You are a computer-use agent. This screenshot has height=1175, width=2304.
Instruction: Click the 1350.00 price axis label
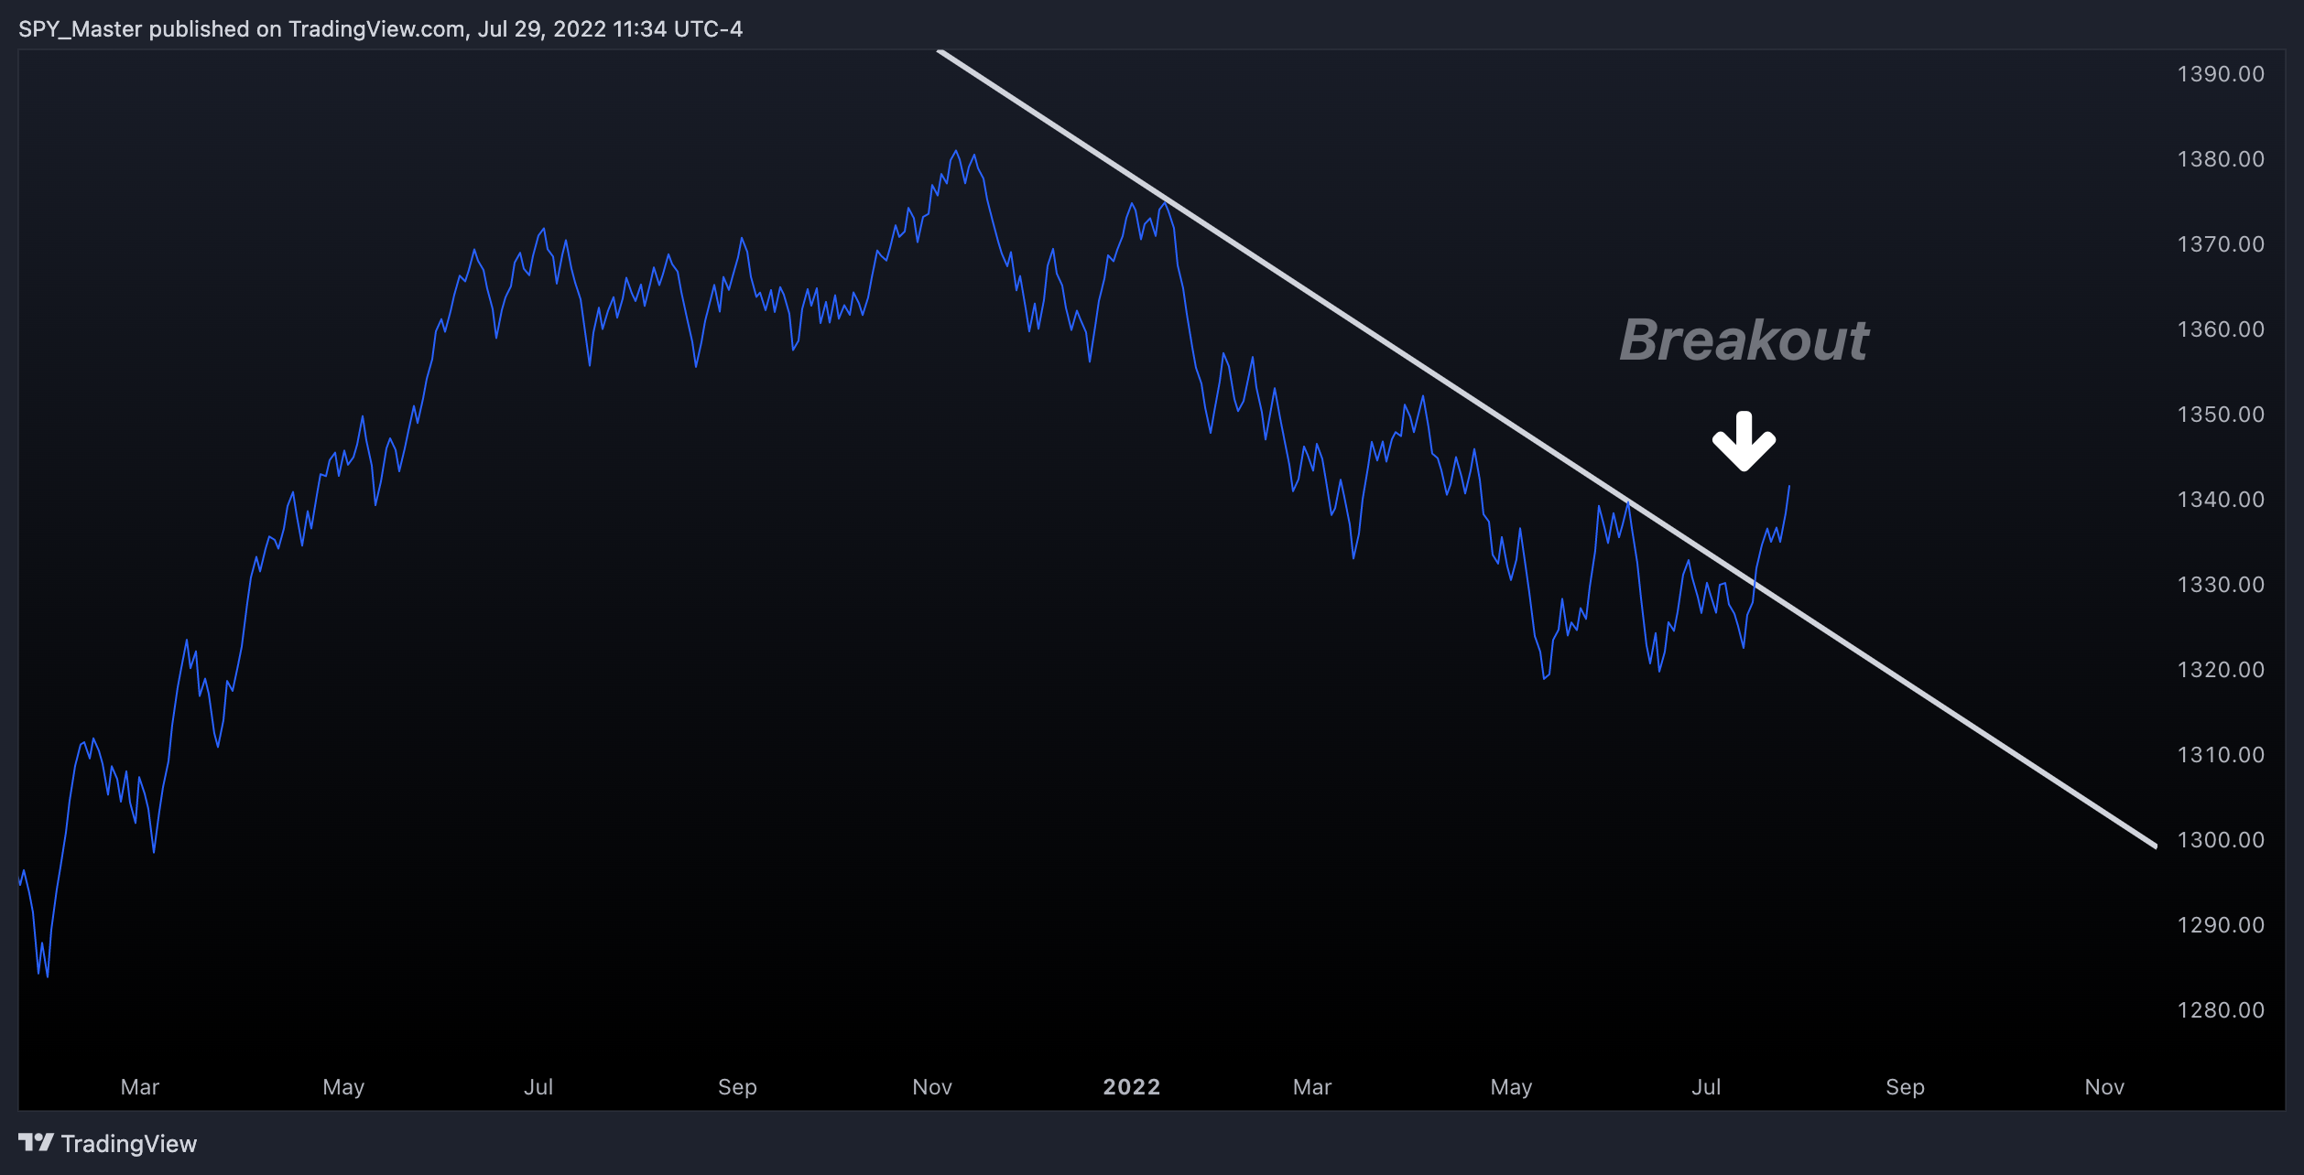coord(2221,415)
